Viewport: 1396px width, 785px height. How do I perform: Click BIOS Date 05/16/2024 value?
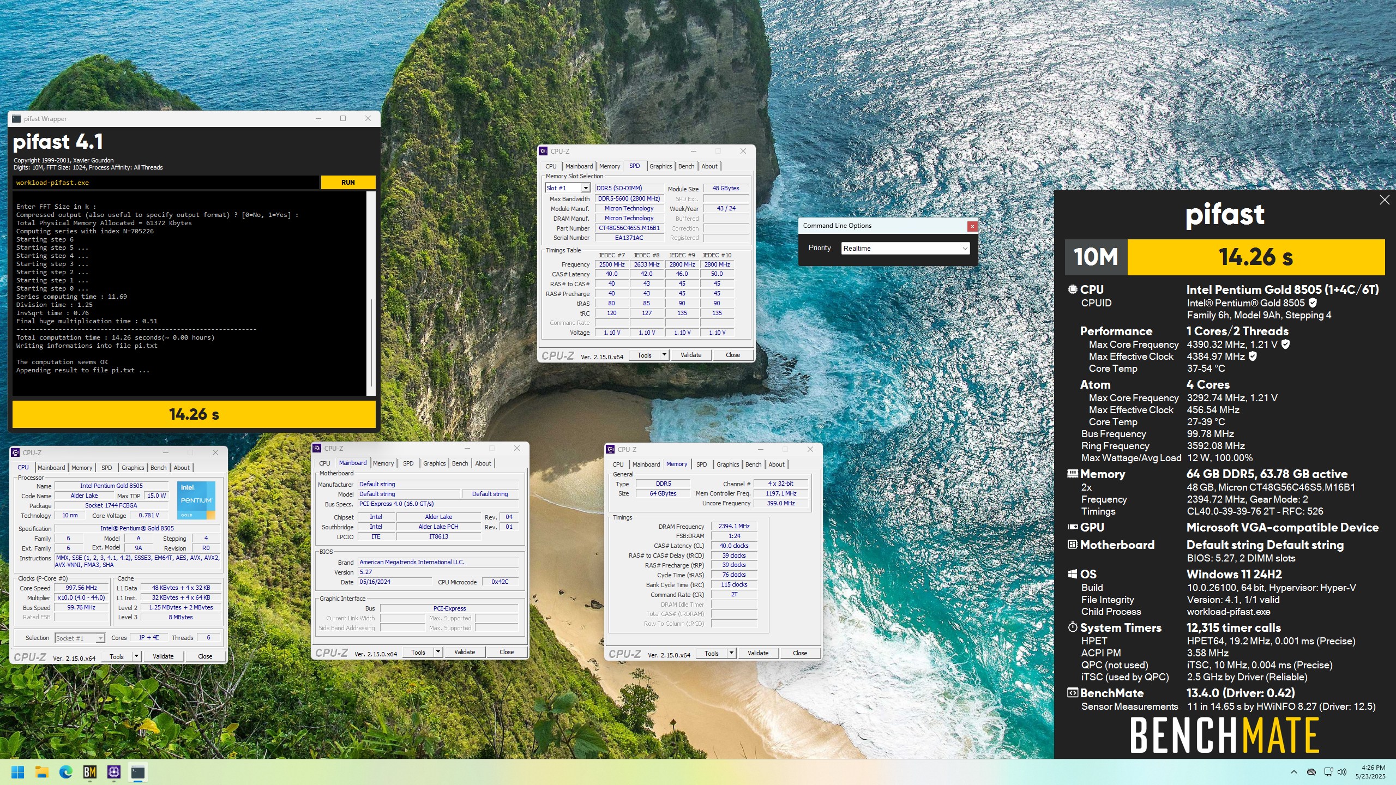(395, 582)
